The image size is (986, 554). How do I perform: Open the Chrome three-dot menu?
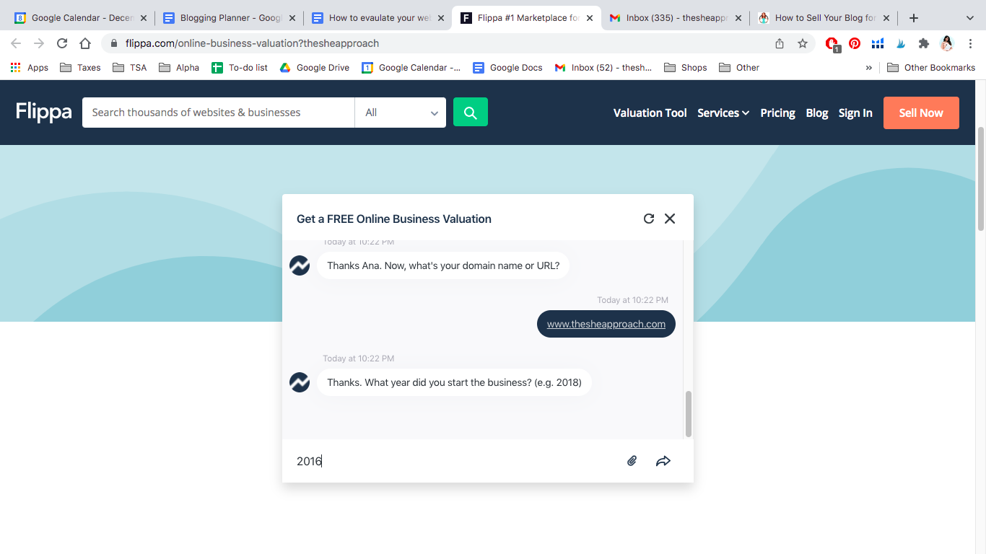tap(971, 43)
